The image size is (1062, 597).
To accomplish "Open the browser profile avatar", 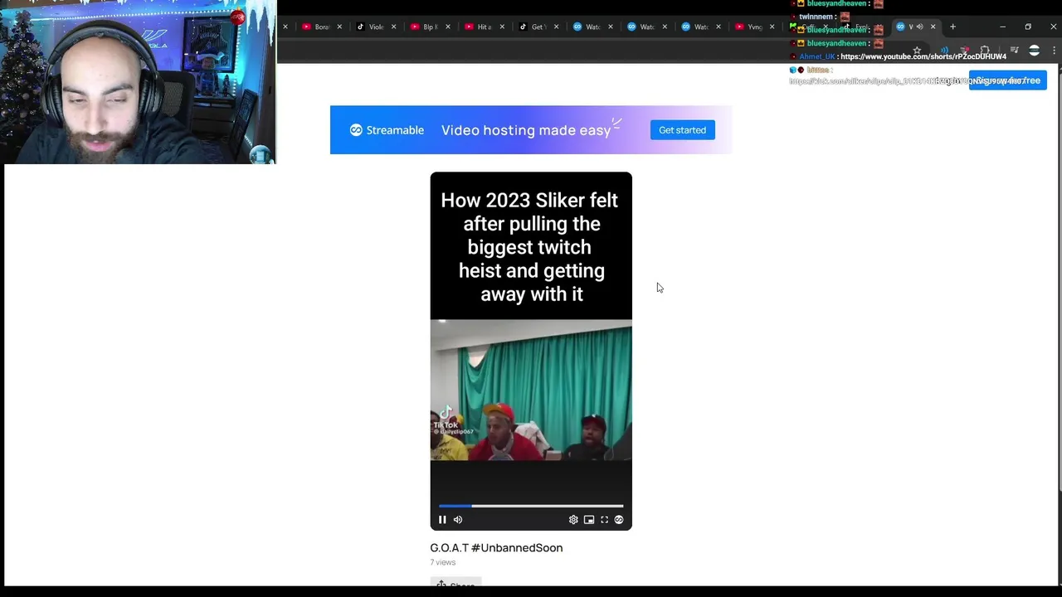I will 1034,51.
